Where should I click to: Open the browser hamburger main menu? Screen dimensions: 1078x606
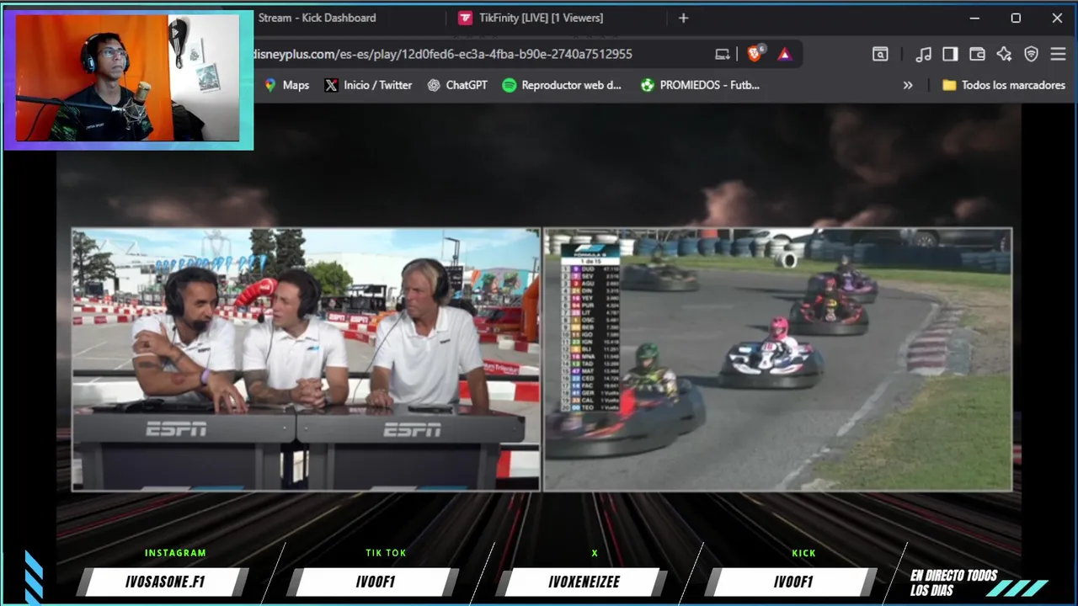pyautogui.click(x=1058, y=54)
